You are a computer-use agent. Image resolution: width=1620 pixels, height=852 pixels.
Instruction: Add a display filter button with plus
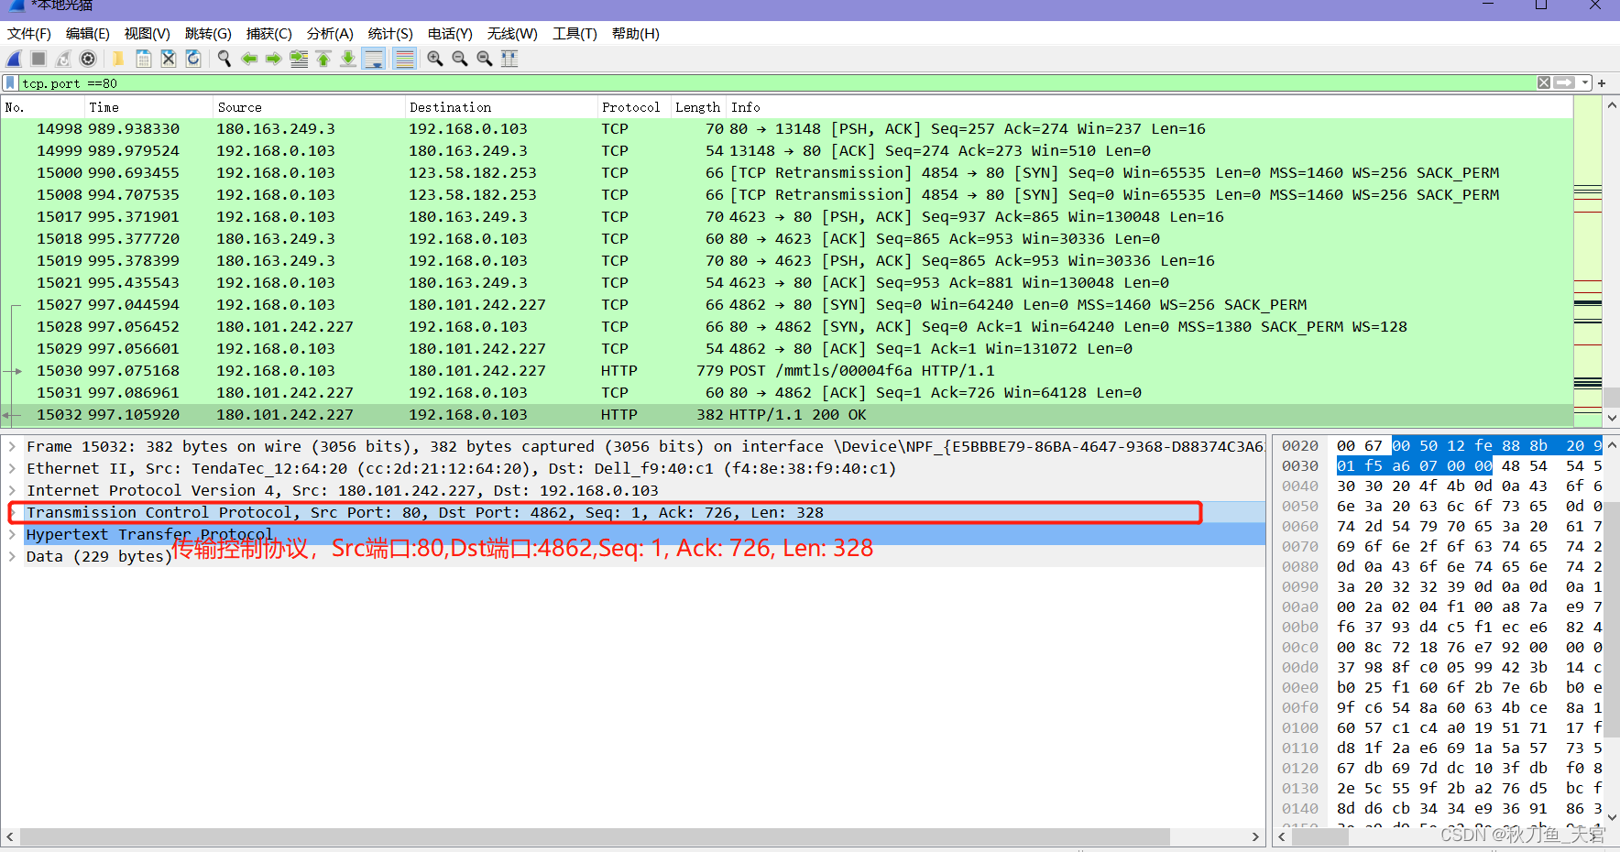coord(1602,83)
